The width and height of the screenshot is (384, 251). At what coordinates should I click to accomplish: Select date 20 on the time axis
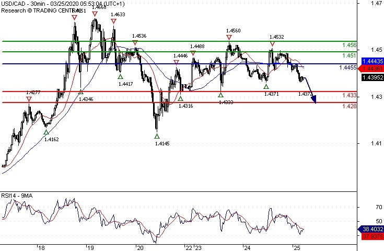pos(140,248)
